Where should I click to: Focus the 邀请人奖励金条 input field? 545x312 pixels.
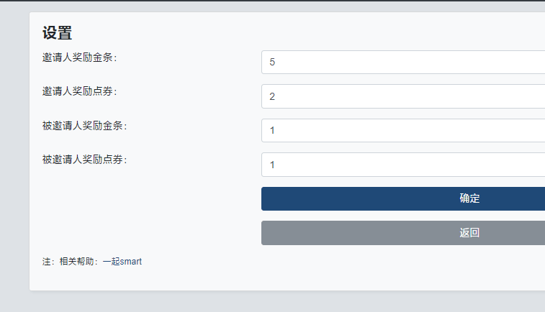403,62
